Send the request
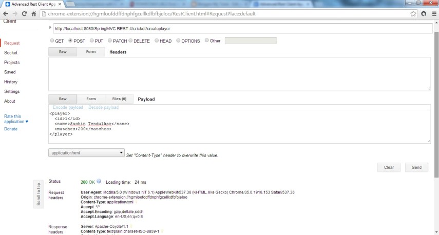Viewport: 439px width, 235px height. [x=416, y=167]
